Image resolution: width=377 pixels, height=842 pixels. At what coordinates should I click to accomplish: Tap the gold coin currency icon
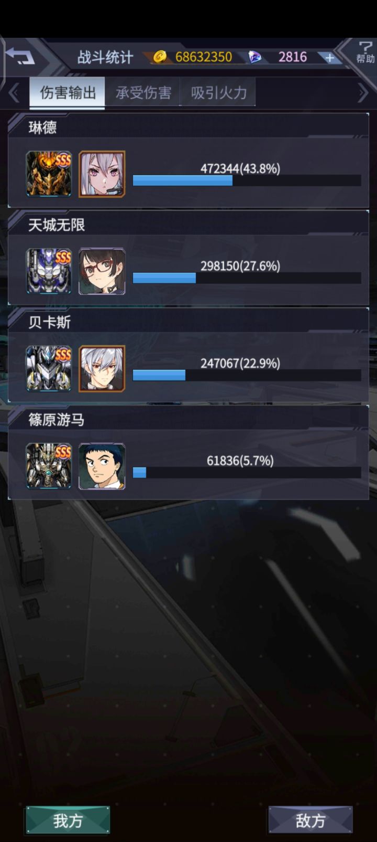click(x=160, y=57)
